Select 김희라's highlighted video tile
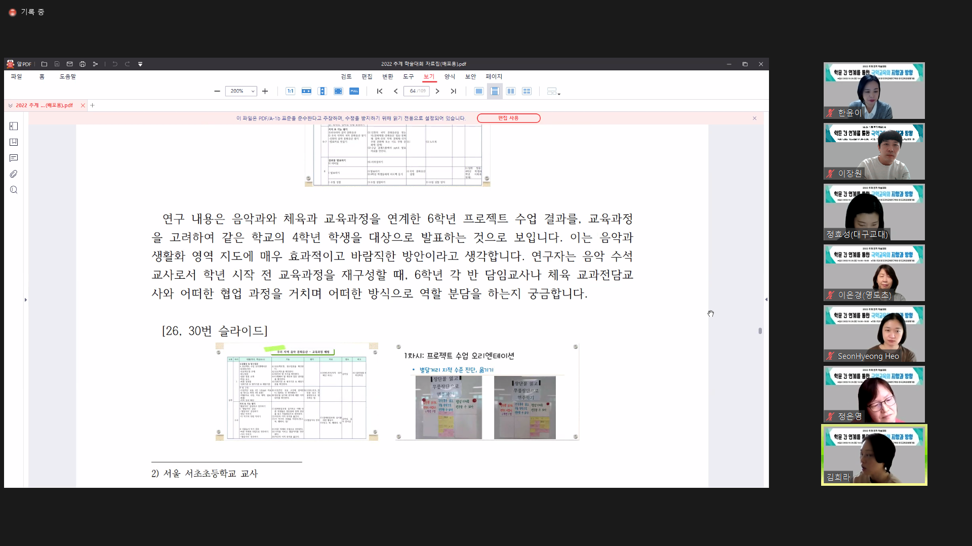This screenshot has width=972, height=546. point(874,455)
